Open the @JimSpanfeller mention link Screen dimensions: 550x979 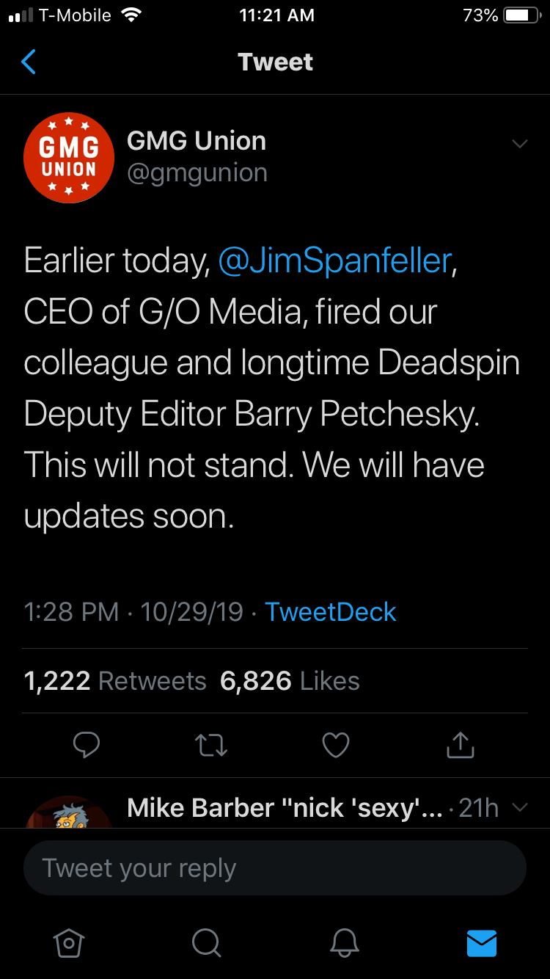[x=334, y=262]
